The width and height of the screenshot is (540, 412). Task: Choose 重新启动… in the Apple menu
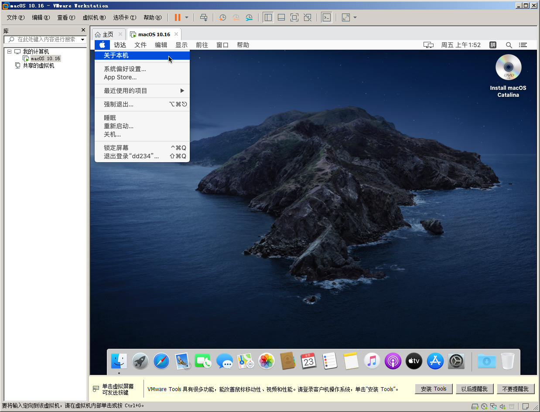142,126
